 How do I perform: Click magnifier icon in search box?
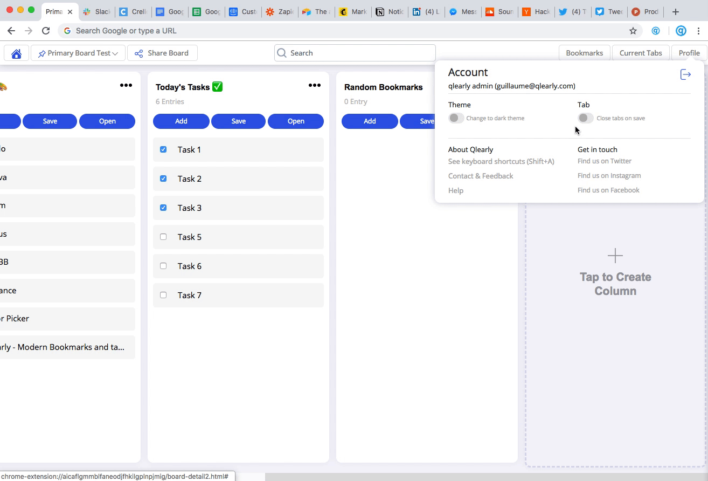tap(281, 53)
